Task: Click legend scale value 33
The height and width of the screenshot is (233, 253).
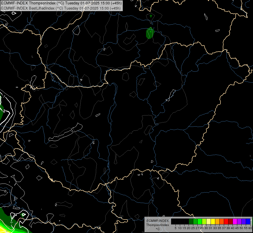Action: coord(215,228)
